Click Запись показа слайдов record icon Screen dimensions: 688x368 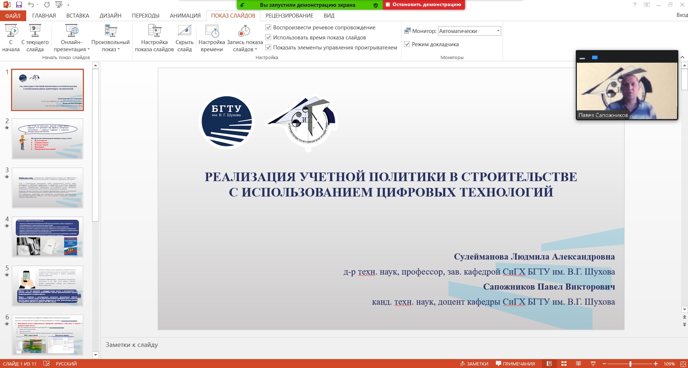pos(245,31)
